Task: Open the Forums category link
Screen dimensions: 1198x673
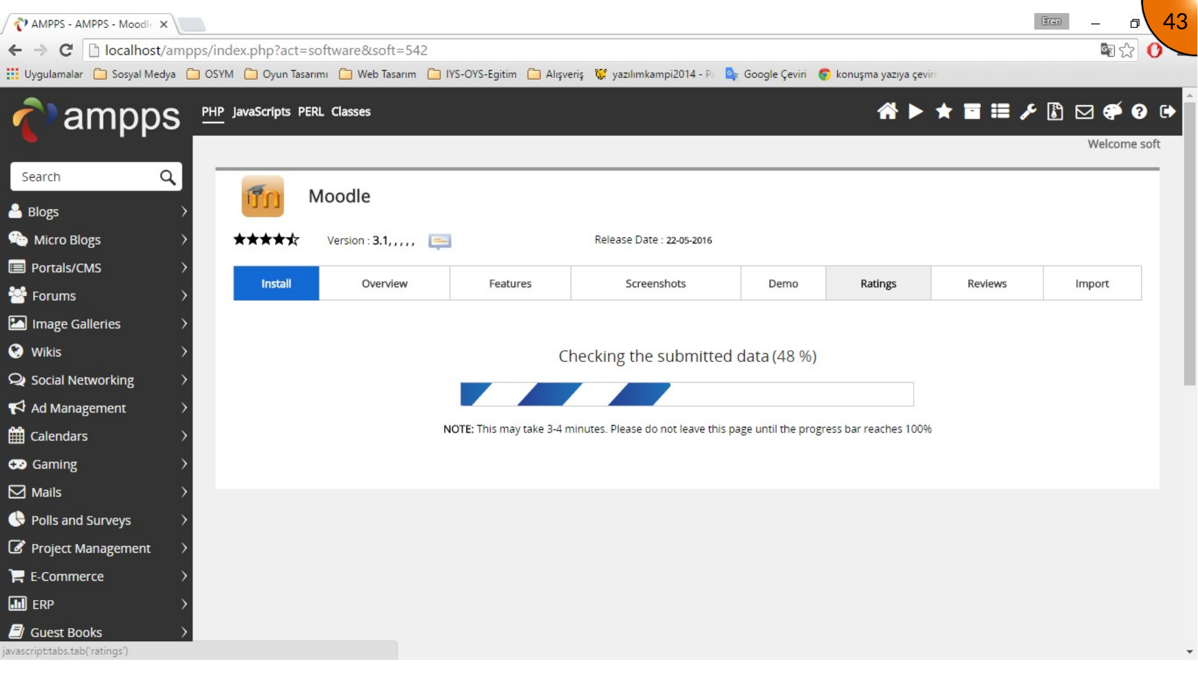Action: point(54,296)
